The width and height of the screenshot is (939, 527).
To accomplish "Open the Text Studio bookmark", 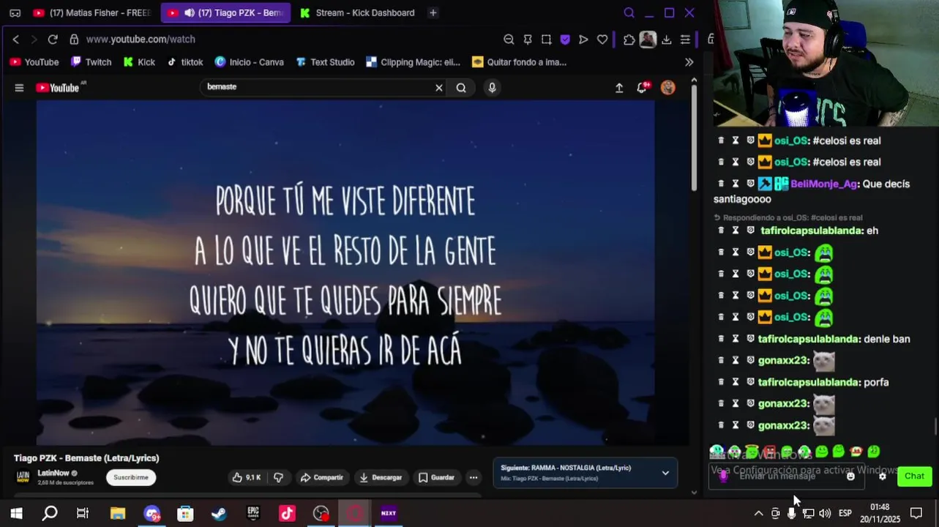I will [x=325, y=62].
